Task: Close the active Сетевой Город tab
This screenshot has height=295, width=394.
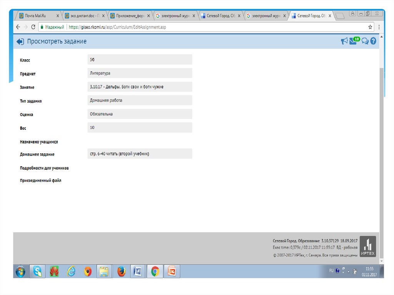Action: tap(330, 16)
